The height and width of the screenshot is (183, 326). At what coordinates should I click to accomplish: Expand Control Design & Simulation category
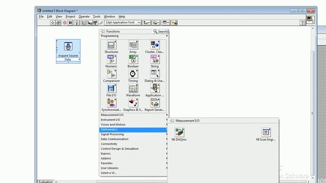[x=133, y=149]
